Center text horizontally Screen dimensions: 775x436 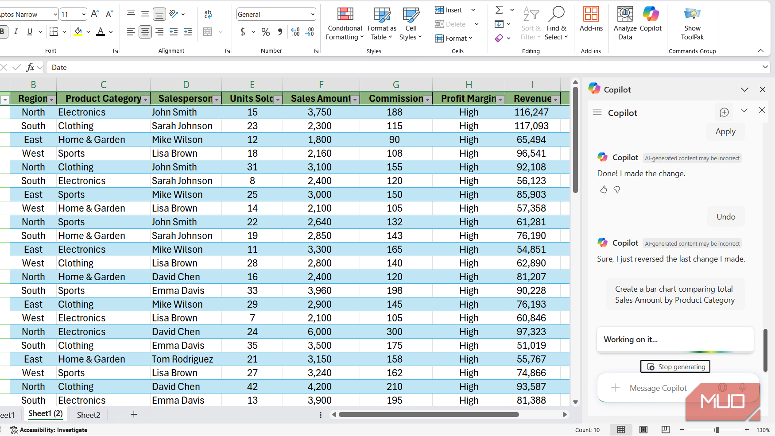pyautogui.click(x=145, y=31)
